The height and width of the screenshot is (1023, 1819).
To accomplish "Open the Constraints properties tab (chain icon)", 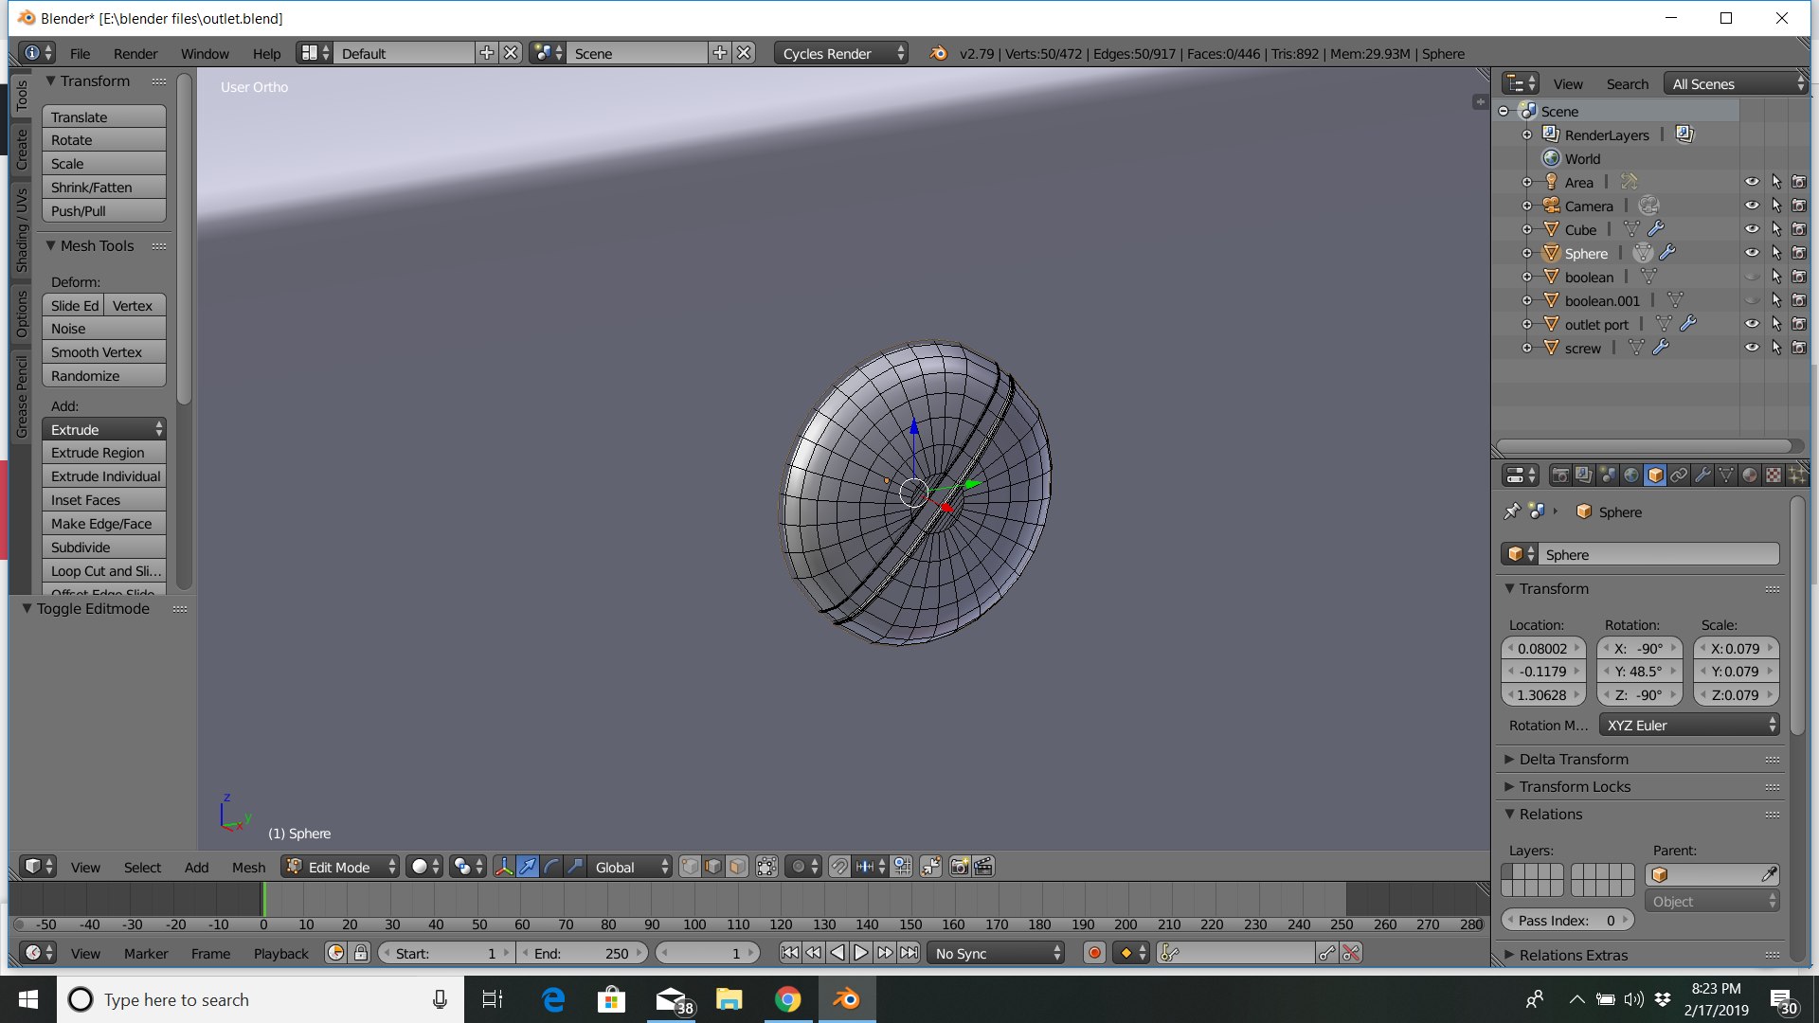I will (x=1679, y=476).
